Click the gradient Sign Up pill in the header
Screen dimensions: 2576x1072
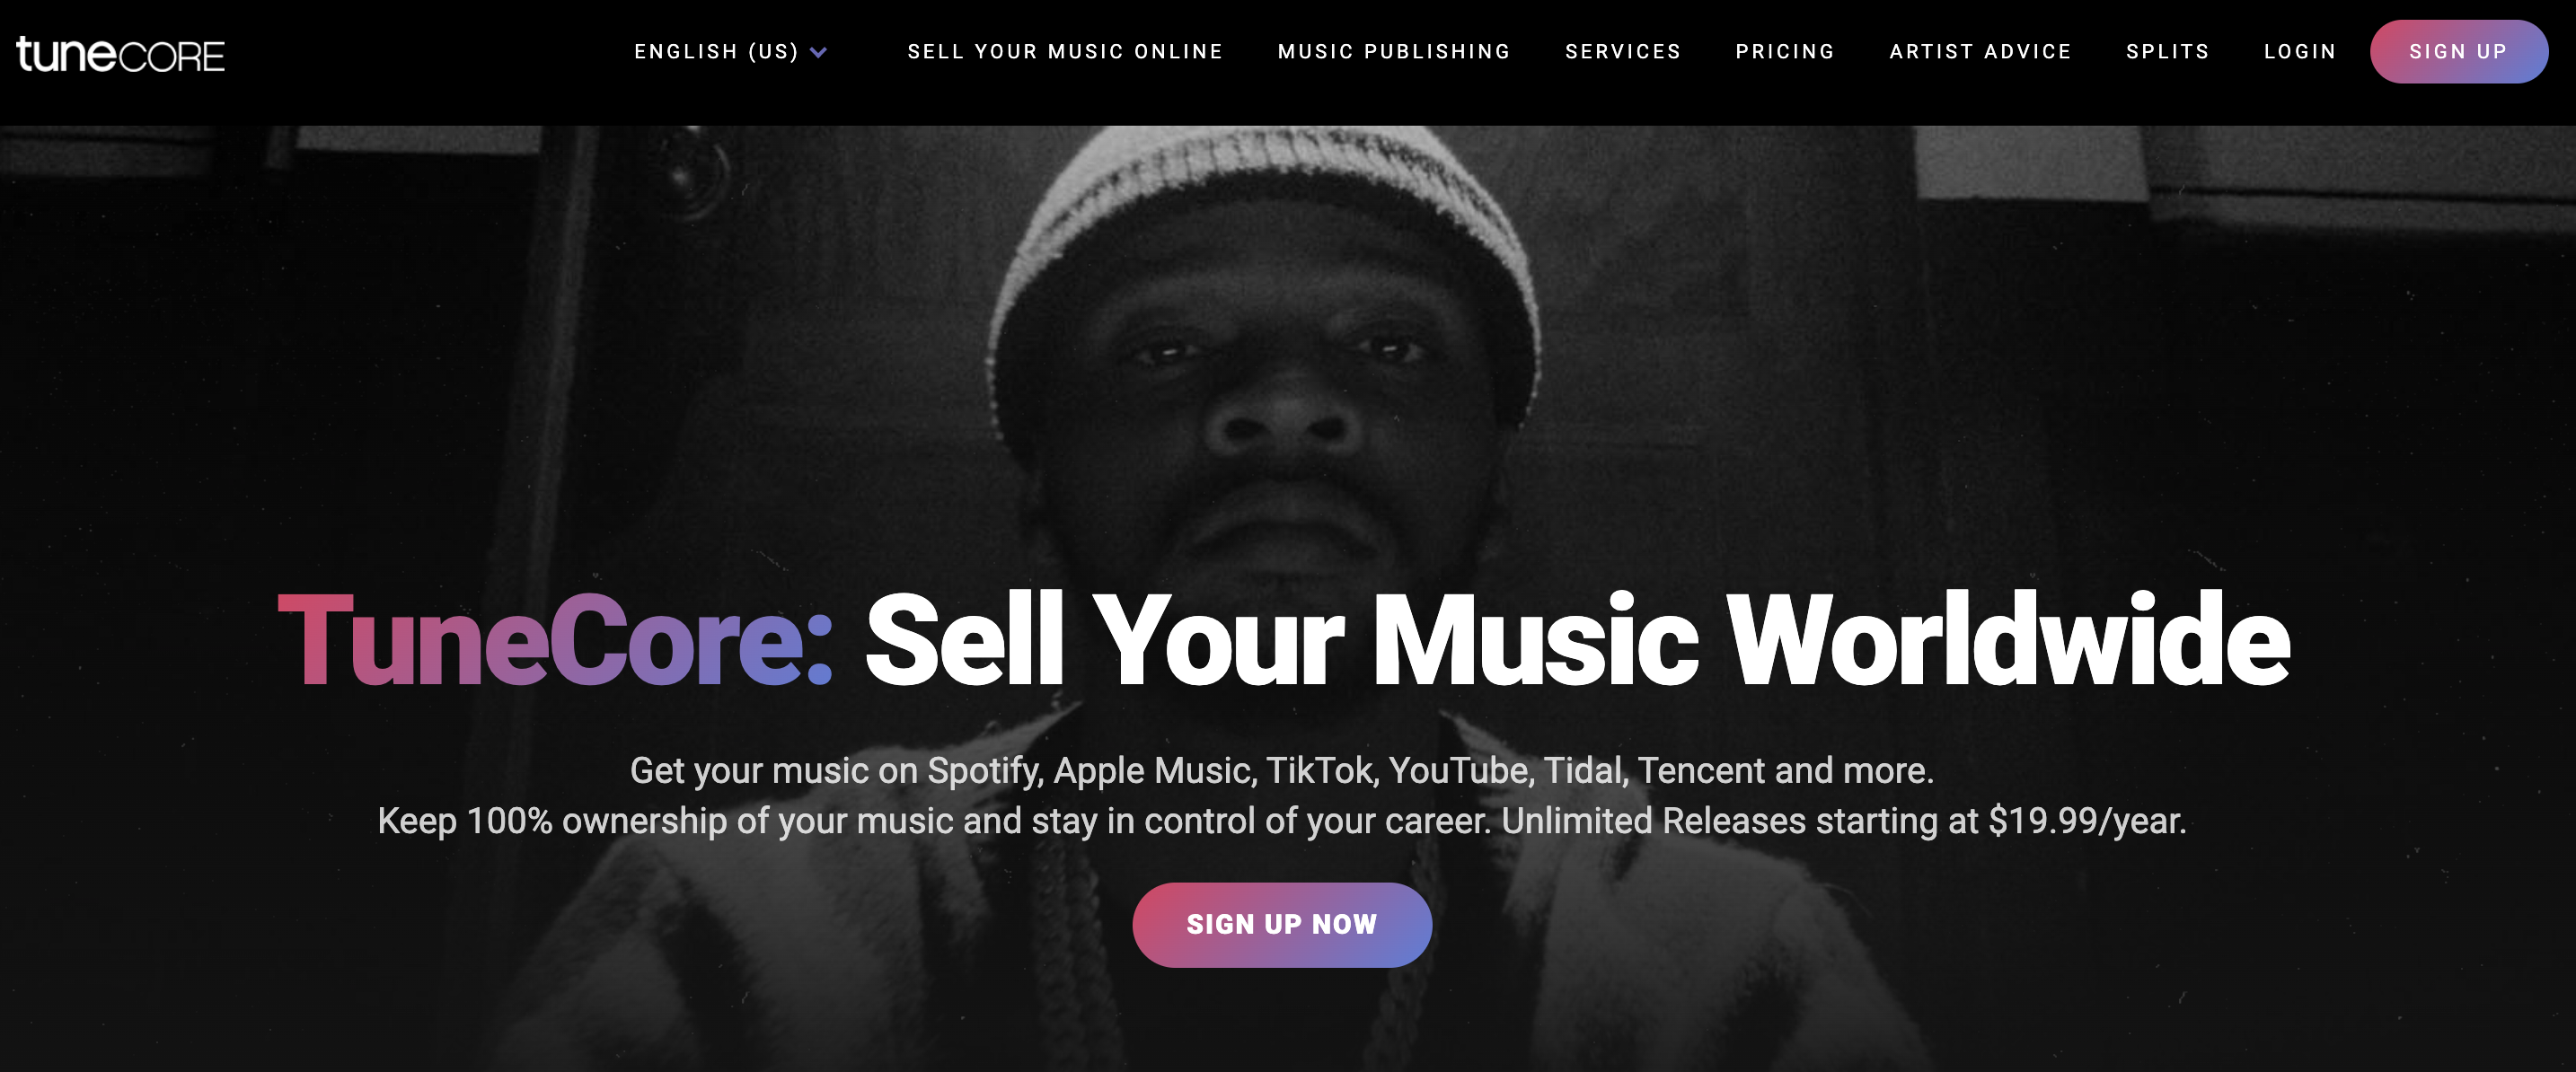coord(2458,52)
